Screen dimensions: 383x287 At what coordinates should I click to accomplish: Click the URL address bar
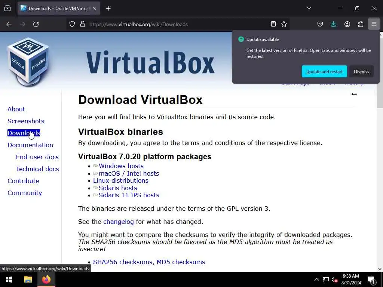[178, 24]
